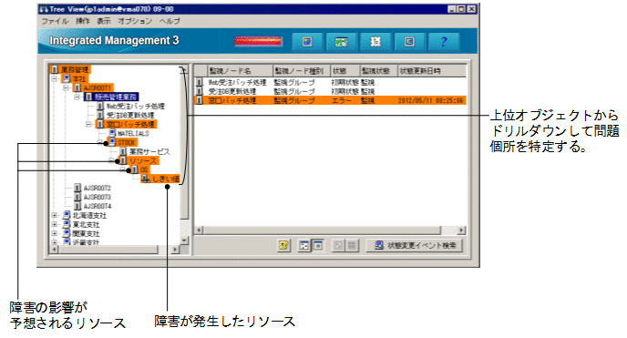The image size is (627, 338).
Task: Click the tree pane's horizontal scroll left arrow
Action: point(55,250)
